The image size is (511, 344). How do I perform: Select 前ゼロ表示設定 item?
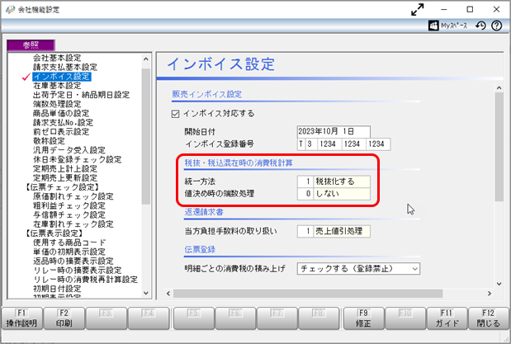[61, 132]
